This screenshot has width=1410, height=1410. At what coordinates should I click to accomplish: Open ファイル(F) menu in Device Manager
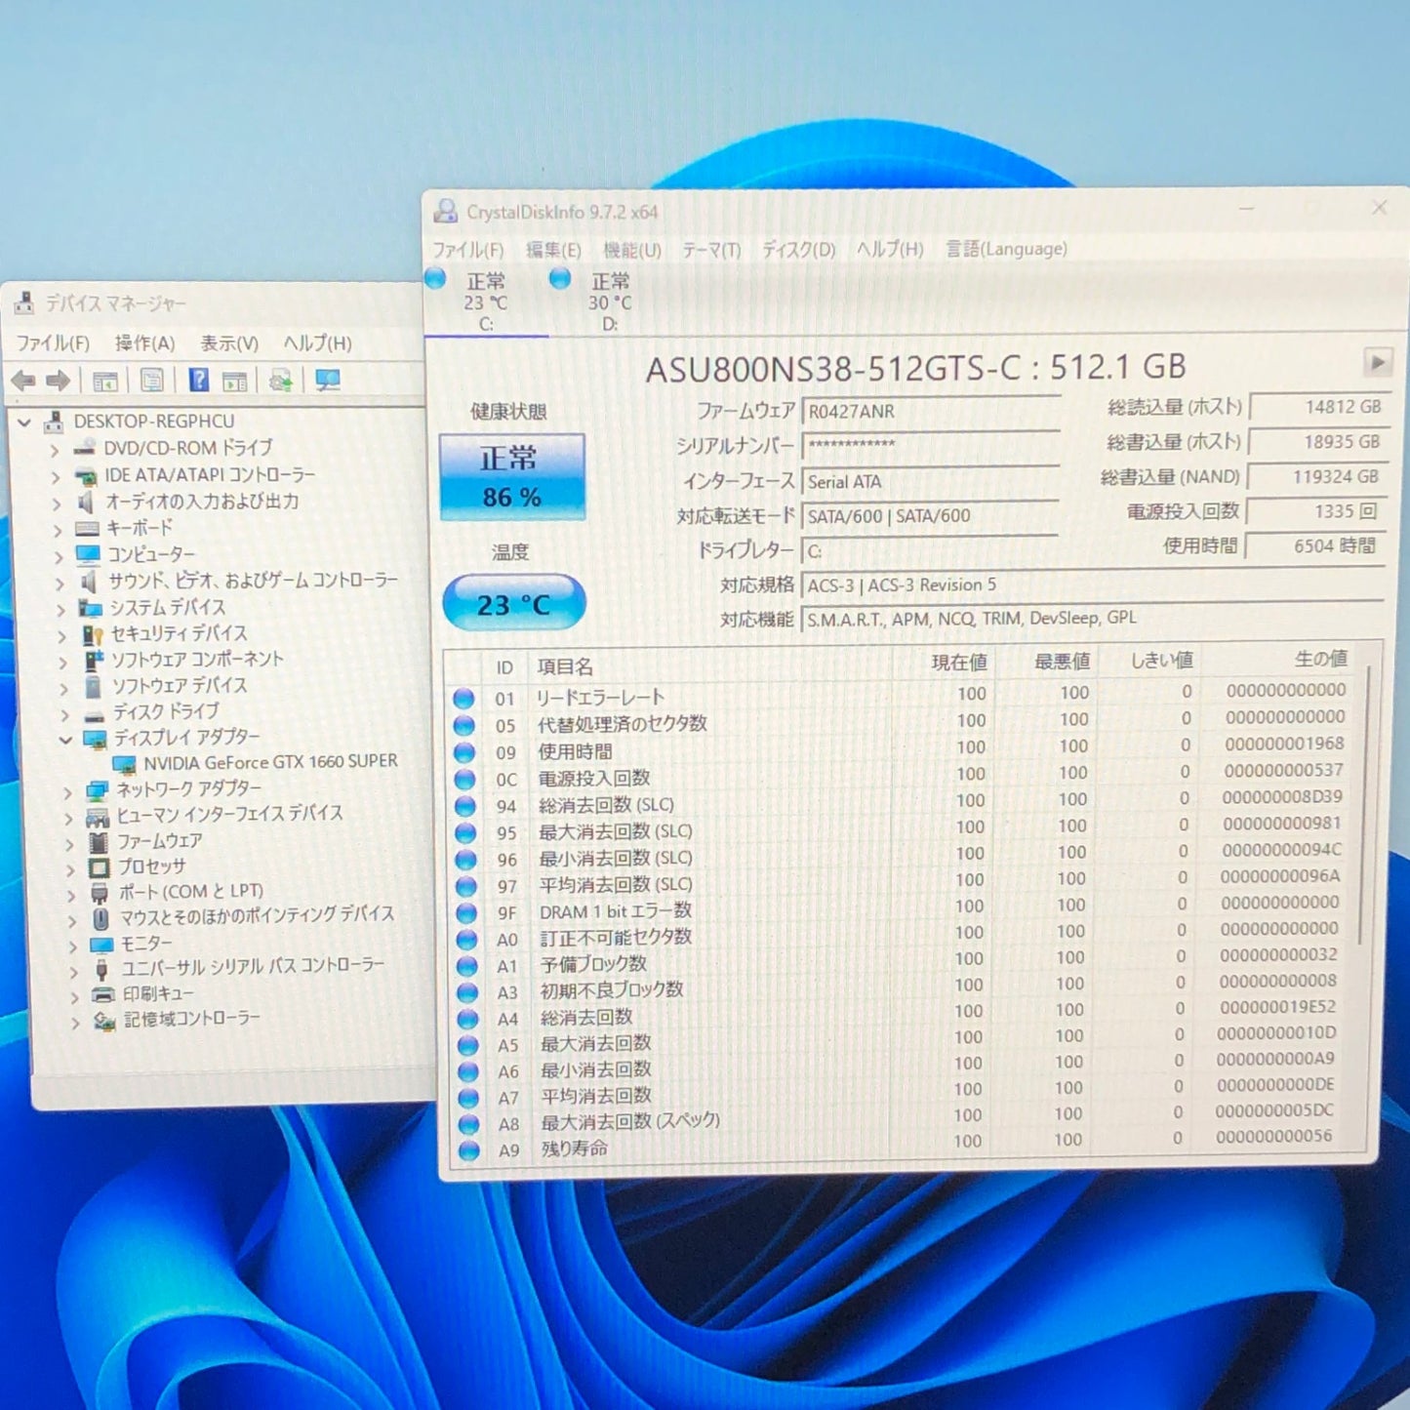[53, 343]
